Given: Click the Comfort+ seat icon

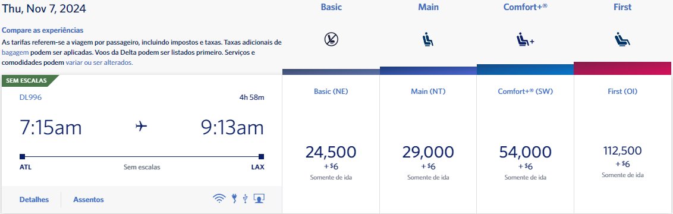Looking at the screenshot, I should click(525, 39).
